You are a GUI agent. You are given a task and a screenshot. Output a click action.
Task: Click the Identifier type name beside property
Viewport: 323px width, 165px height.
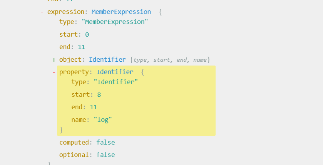[115, 72]
